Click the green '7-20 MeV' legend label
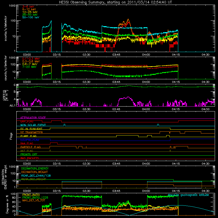Image resolution: width=218 pixels, height=218 pixels. point(29,67)
